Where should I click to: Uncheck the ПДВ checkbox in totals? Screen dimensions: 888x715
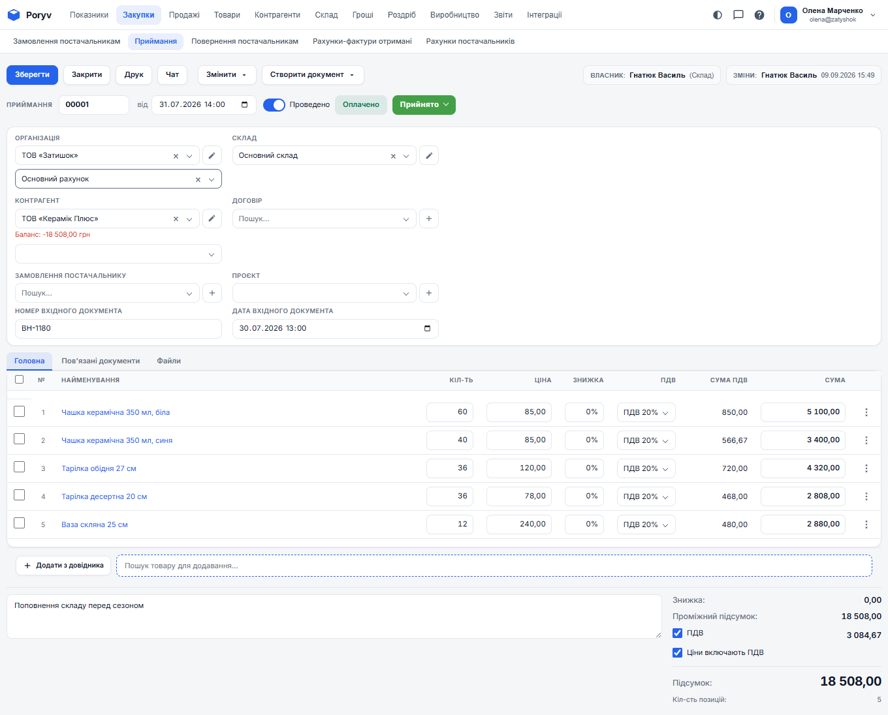[678, 633]
